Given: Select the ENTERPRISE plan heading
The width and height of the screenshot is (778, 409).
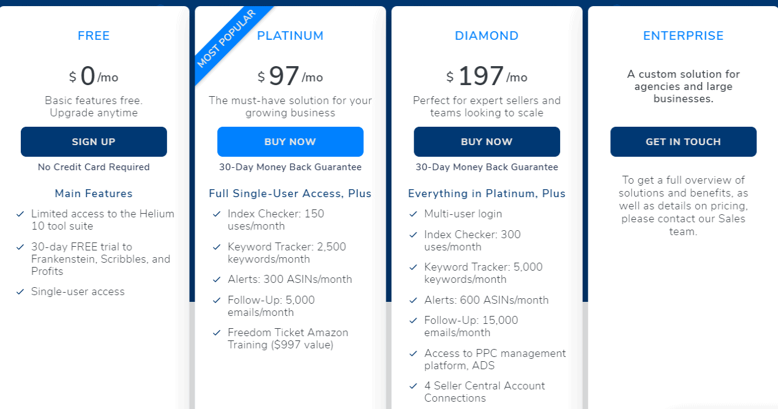Looking at the screenshot, I should click(x=683, y=36).
